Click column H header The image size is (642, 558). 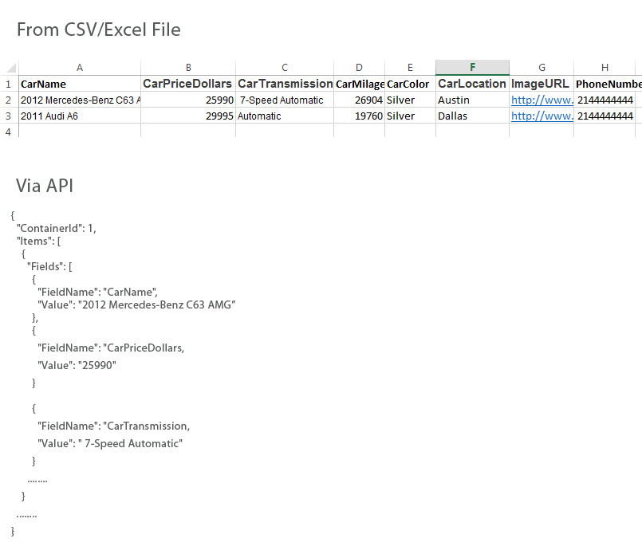605,68
